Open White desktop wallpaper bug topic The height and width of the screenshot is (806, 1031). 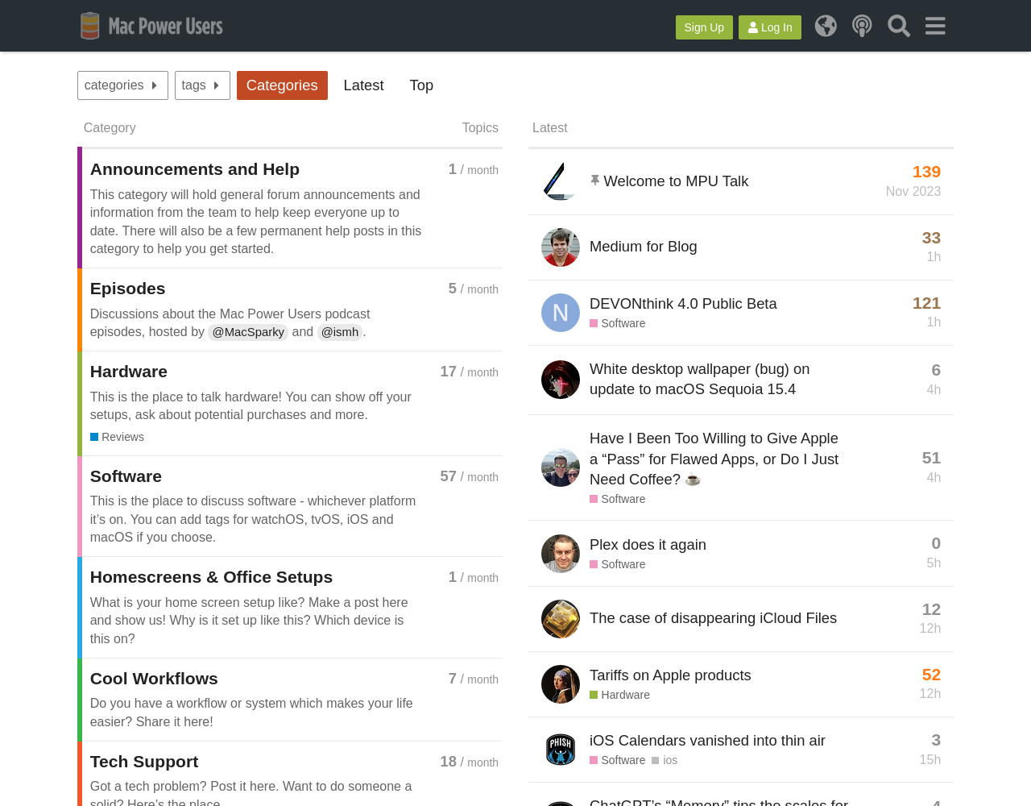click(700, 379)
